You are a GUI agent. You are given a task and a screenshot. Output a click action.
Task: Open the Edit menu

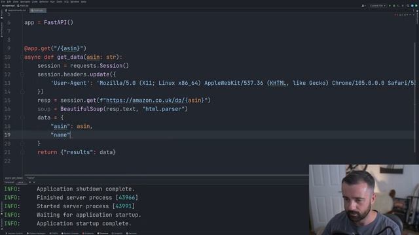[9, 1]
